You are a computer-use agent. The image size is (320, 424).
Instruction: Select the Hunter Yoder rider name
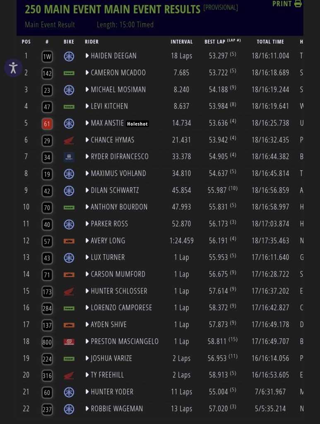click(x=112, y=392)
